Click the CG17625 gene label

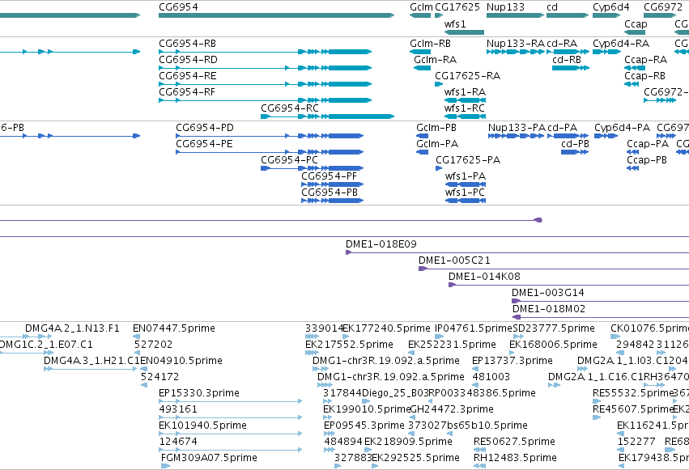click(457, 7)
